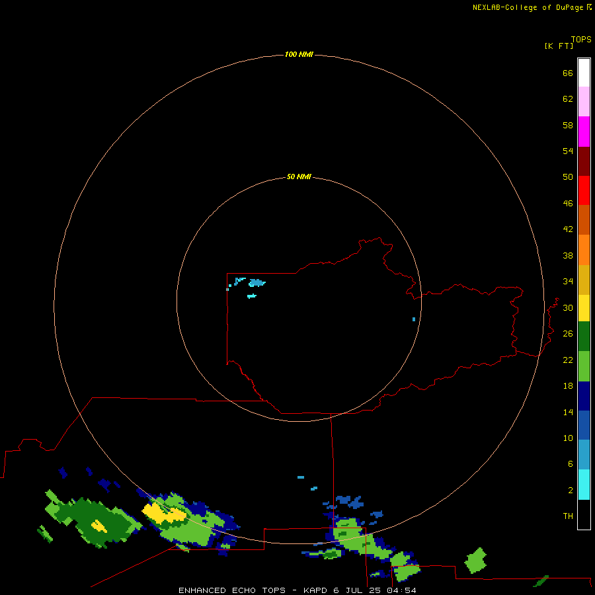Click the Enhanced Echo Tops KAPD timestamp caption
Screen dimensions: 595x595
tap(297, 590)
